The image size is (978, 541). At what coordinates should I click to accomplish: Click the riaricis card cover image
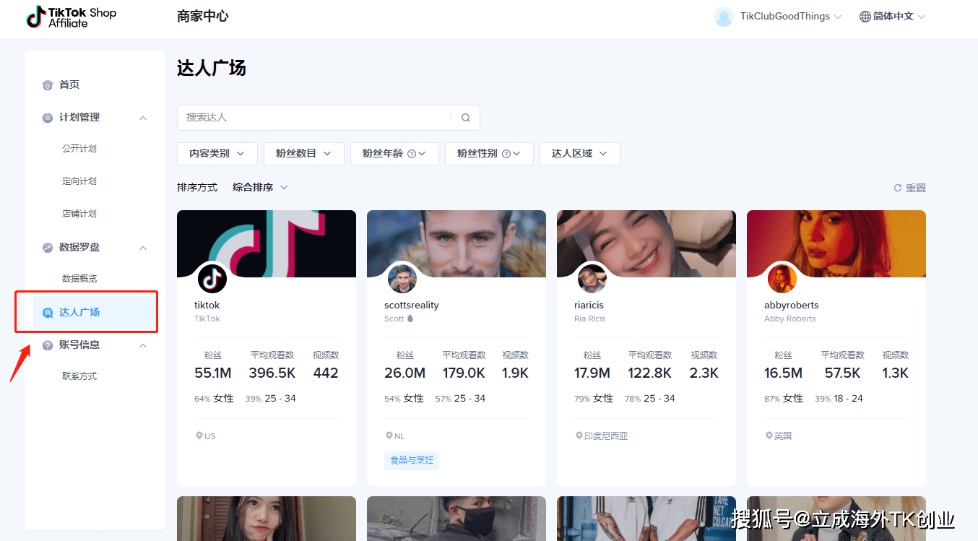pos(646,243)
